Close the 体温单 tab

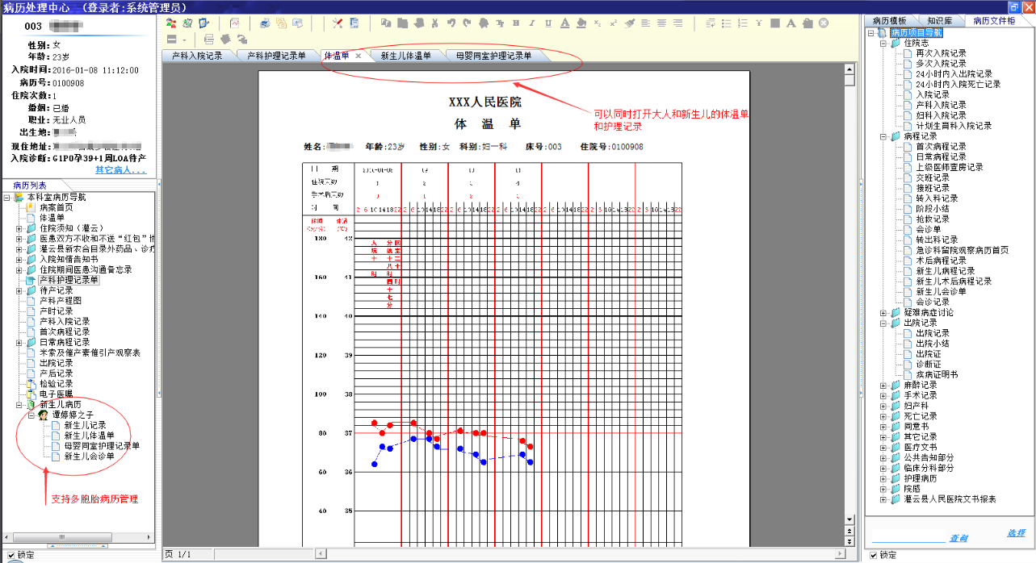(x=359, y=56)
